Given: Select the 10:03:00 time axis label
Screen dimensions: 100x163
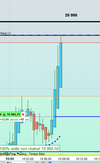Looking at the screenshot, I should [28, 159].
